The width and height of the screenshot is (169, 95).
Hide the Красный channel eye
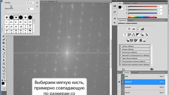[119, 82]
